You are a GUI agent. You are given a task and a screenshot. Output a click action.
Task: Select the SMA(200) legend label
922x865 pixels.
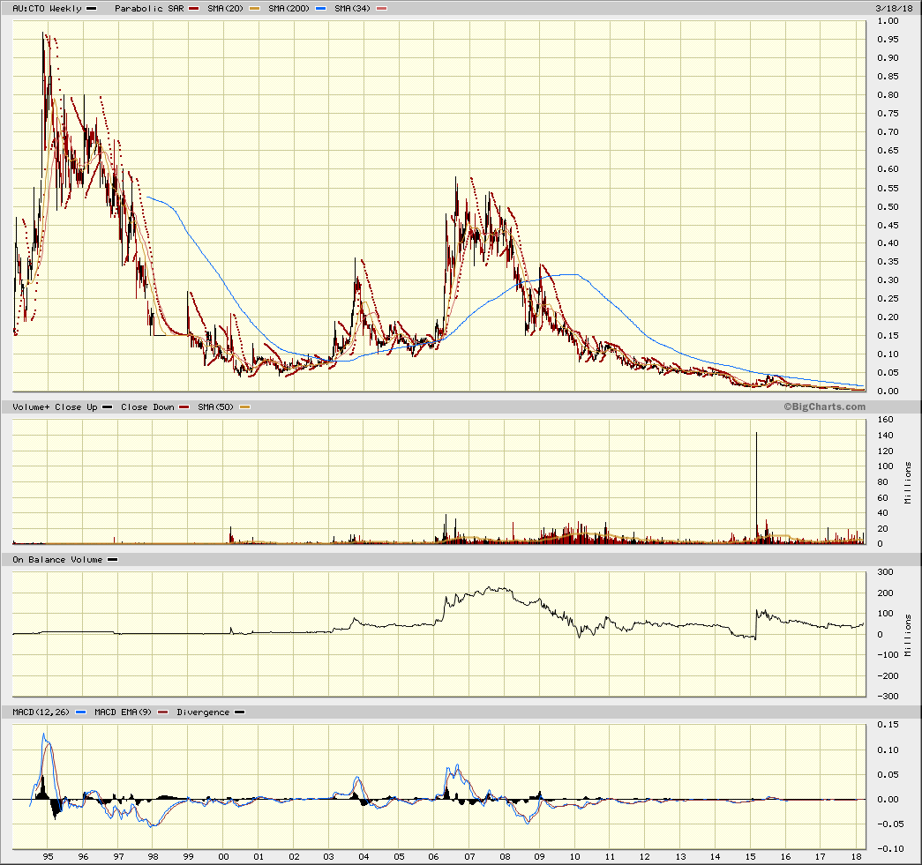[x=289, y=9]
